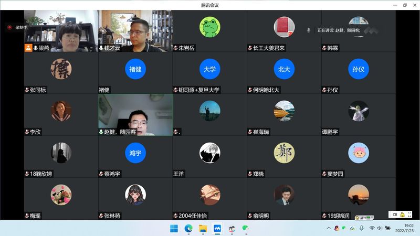The image size is (420, 236).
Task: Click the 北大 avatar of 何明翰北大
Action: coord(284,69)
